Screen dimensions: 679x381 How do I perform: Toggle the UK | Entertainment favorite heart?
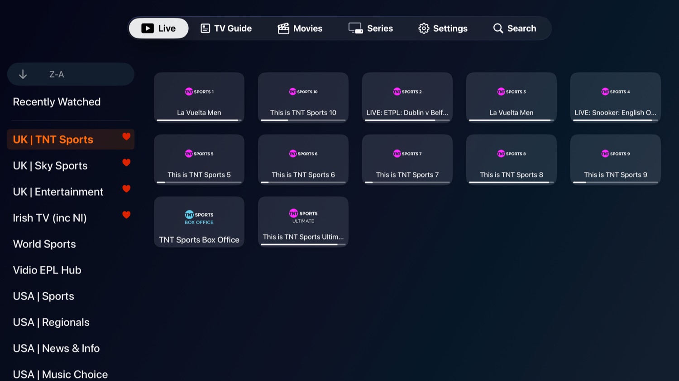click(126, 189)
